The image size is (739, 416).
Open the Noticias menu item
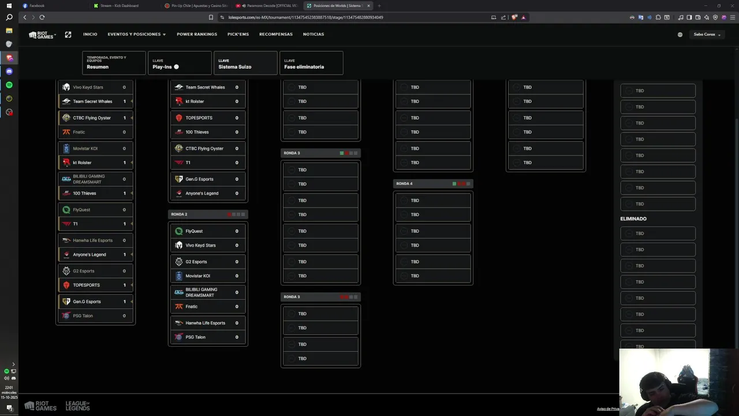click(313, 35)
